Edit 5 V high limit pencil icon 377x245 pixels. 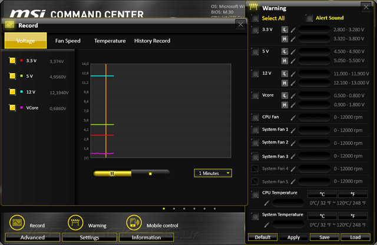(293, 61)
